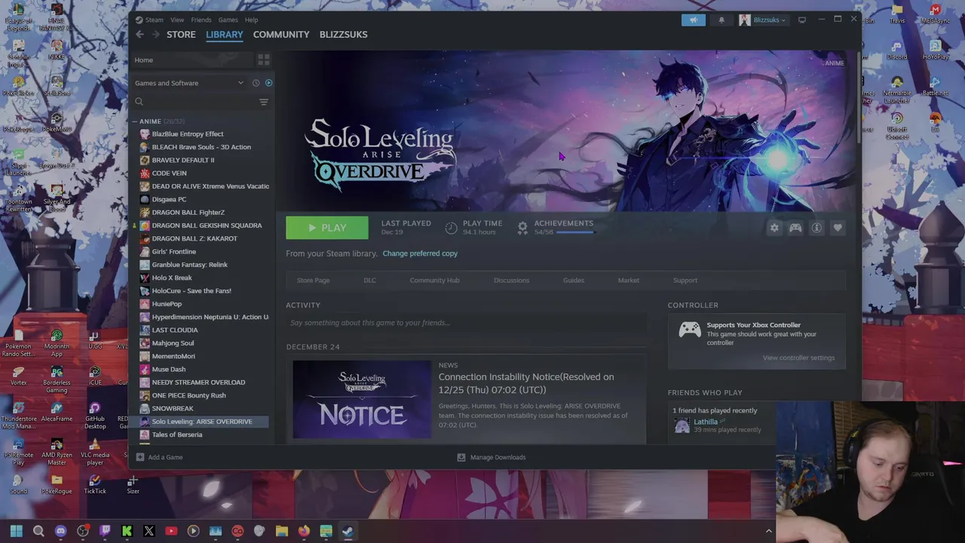Open the Market link
Image resolution: width=965 pixels, height=543 pixels.
(628, 281)
